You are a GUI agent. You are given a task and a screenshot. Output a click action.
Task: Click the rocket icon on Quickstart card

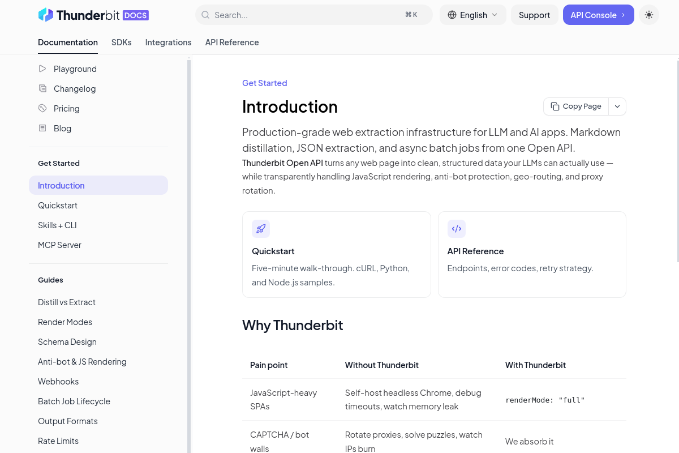tap(261, 229)
